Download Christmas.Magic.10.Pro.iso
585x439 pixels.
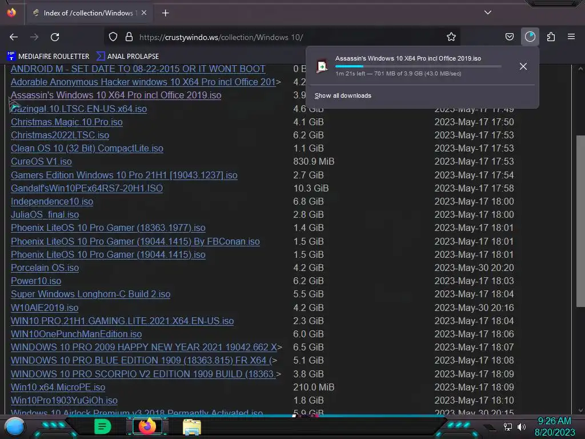coord(67,122)
